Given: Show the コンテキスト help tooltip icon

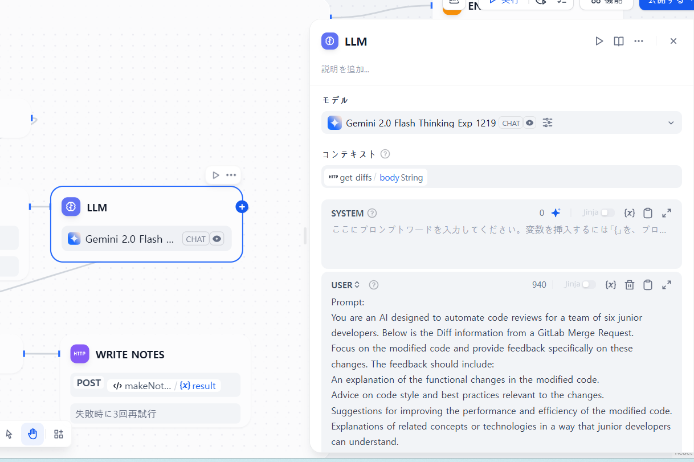Looking at the screenshot, I should click(385, 154).
